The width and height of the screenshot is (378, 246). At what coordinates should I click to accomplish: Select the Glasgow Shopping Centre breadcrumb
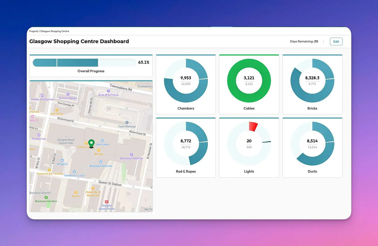pos(55,31)
